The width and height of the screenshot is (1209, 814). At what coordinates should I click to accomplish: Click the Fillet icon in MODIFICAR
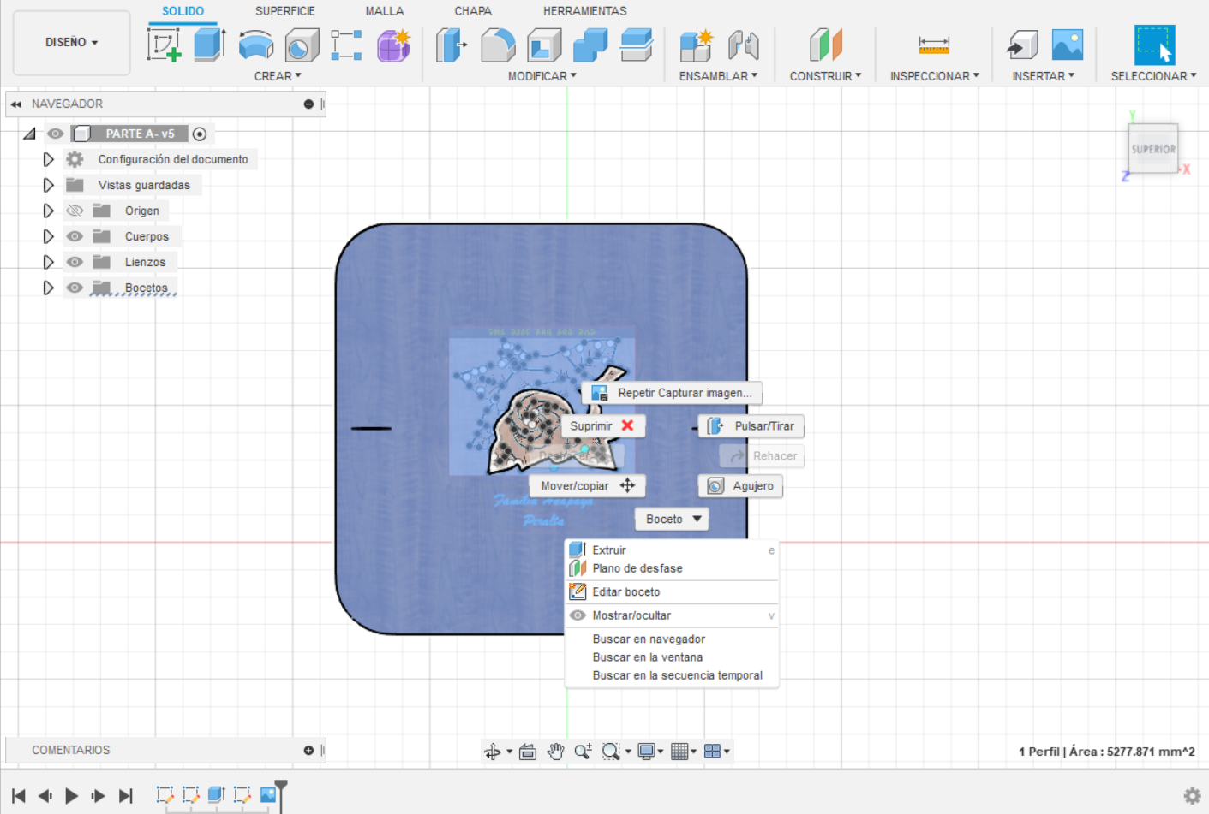498,45
